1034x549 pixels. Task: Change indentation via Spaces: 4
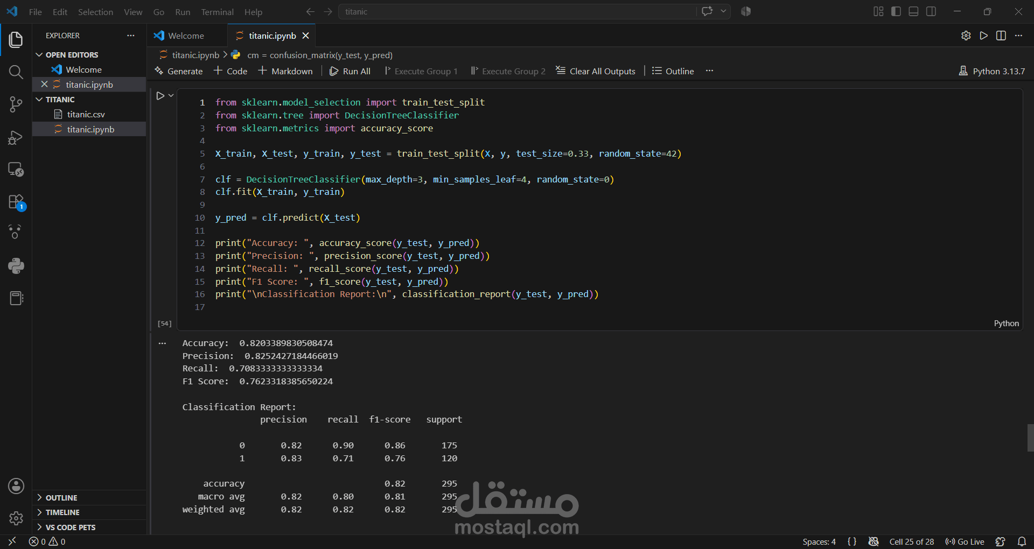819,541
